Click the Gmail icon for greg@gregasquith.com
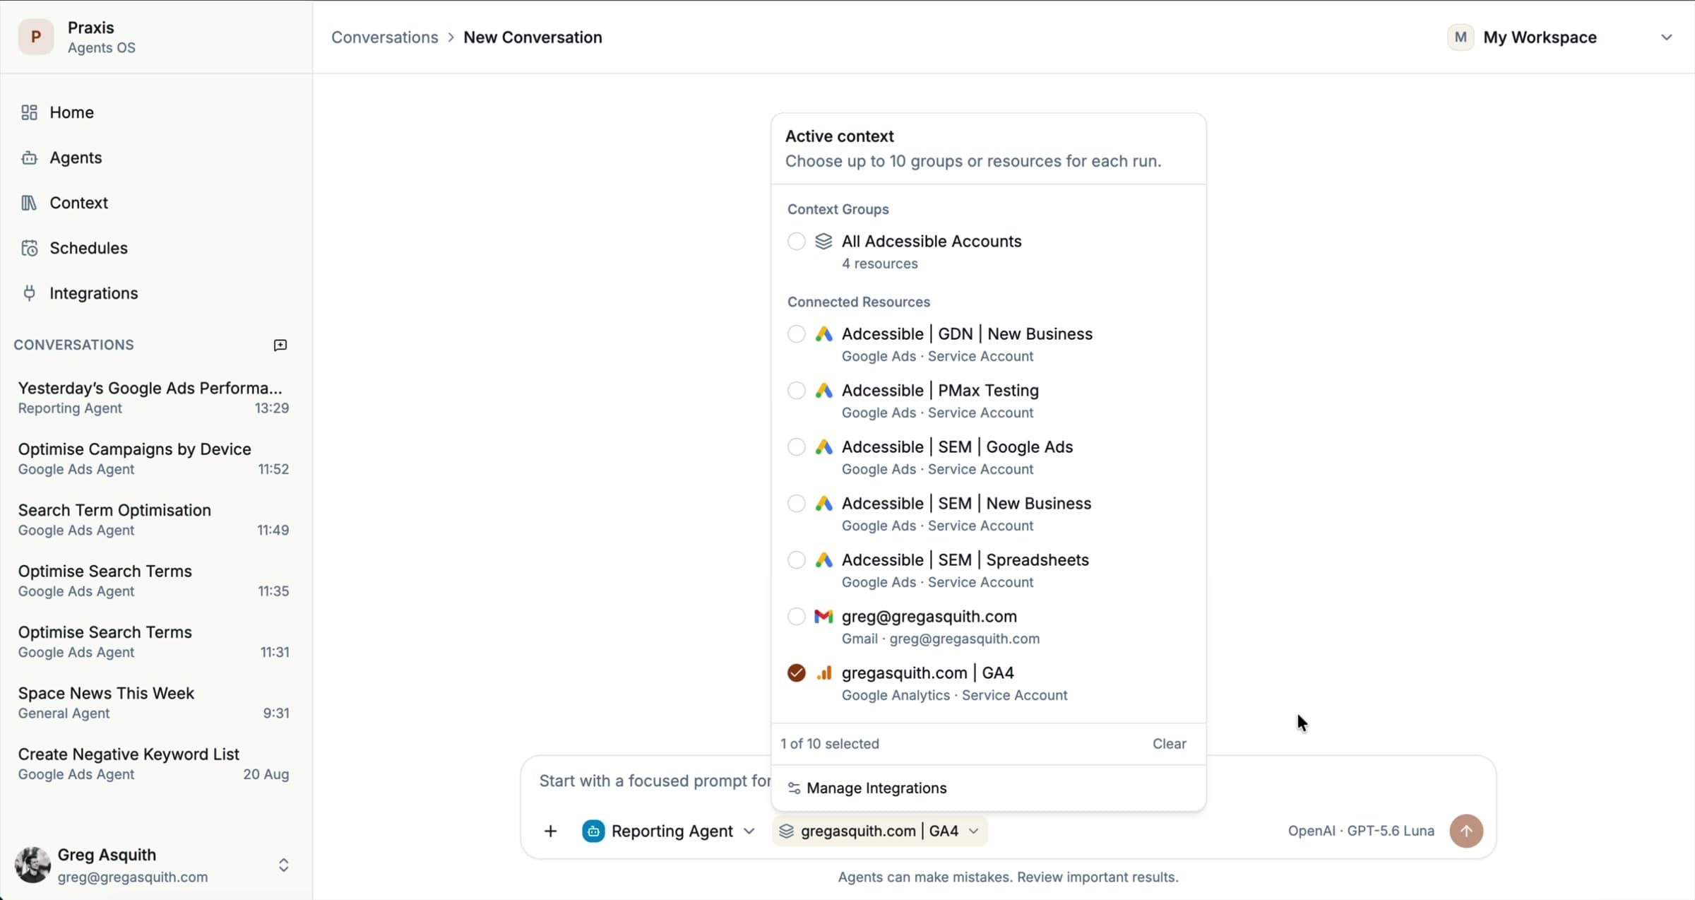The width and height of the screenshot is (1695, 900). tap(823, 616)
